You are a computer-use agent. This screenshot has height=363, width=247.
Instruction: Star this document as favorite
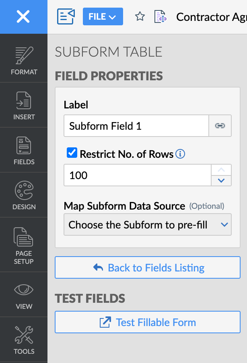(x=140, y=16)
